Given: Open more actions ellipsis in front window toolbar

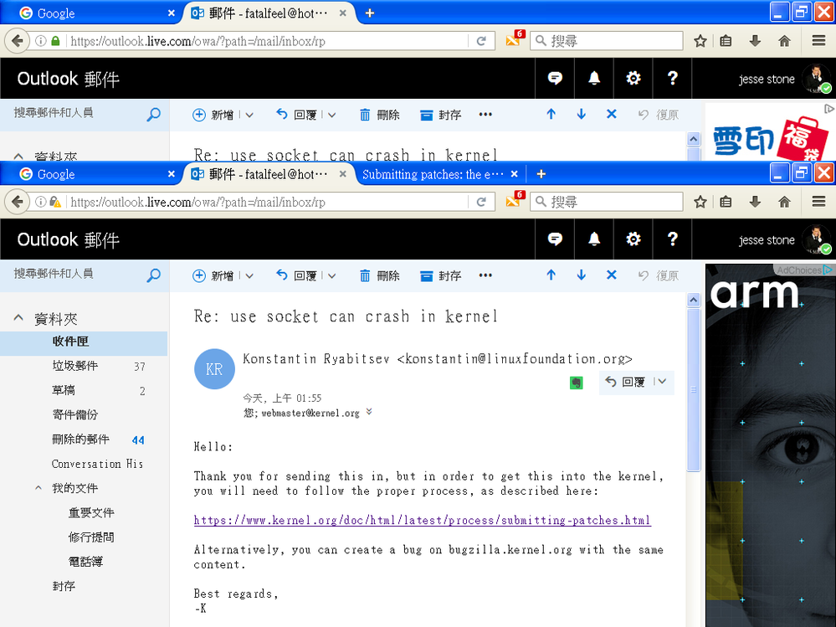Looking at the screenshot, I should pos(485,275).
